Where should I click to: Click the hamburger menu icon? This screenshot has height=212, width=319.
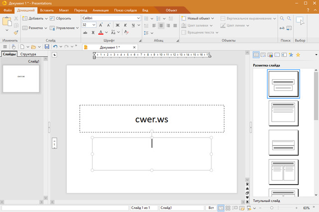[5, 46]
